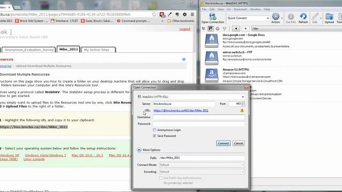Click the Cancel button in Open Connection
Image resolution: width=342 pixels, height=192 pixels.
pos(238,143)
